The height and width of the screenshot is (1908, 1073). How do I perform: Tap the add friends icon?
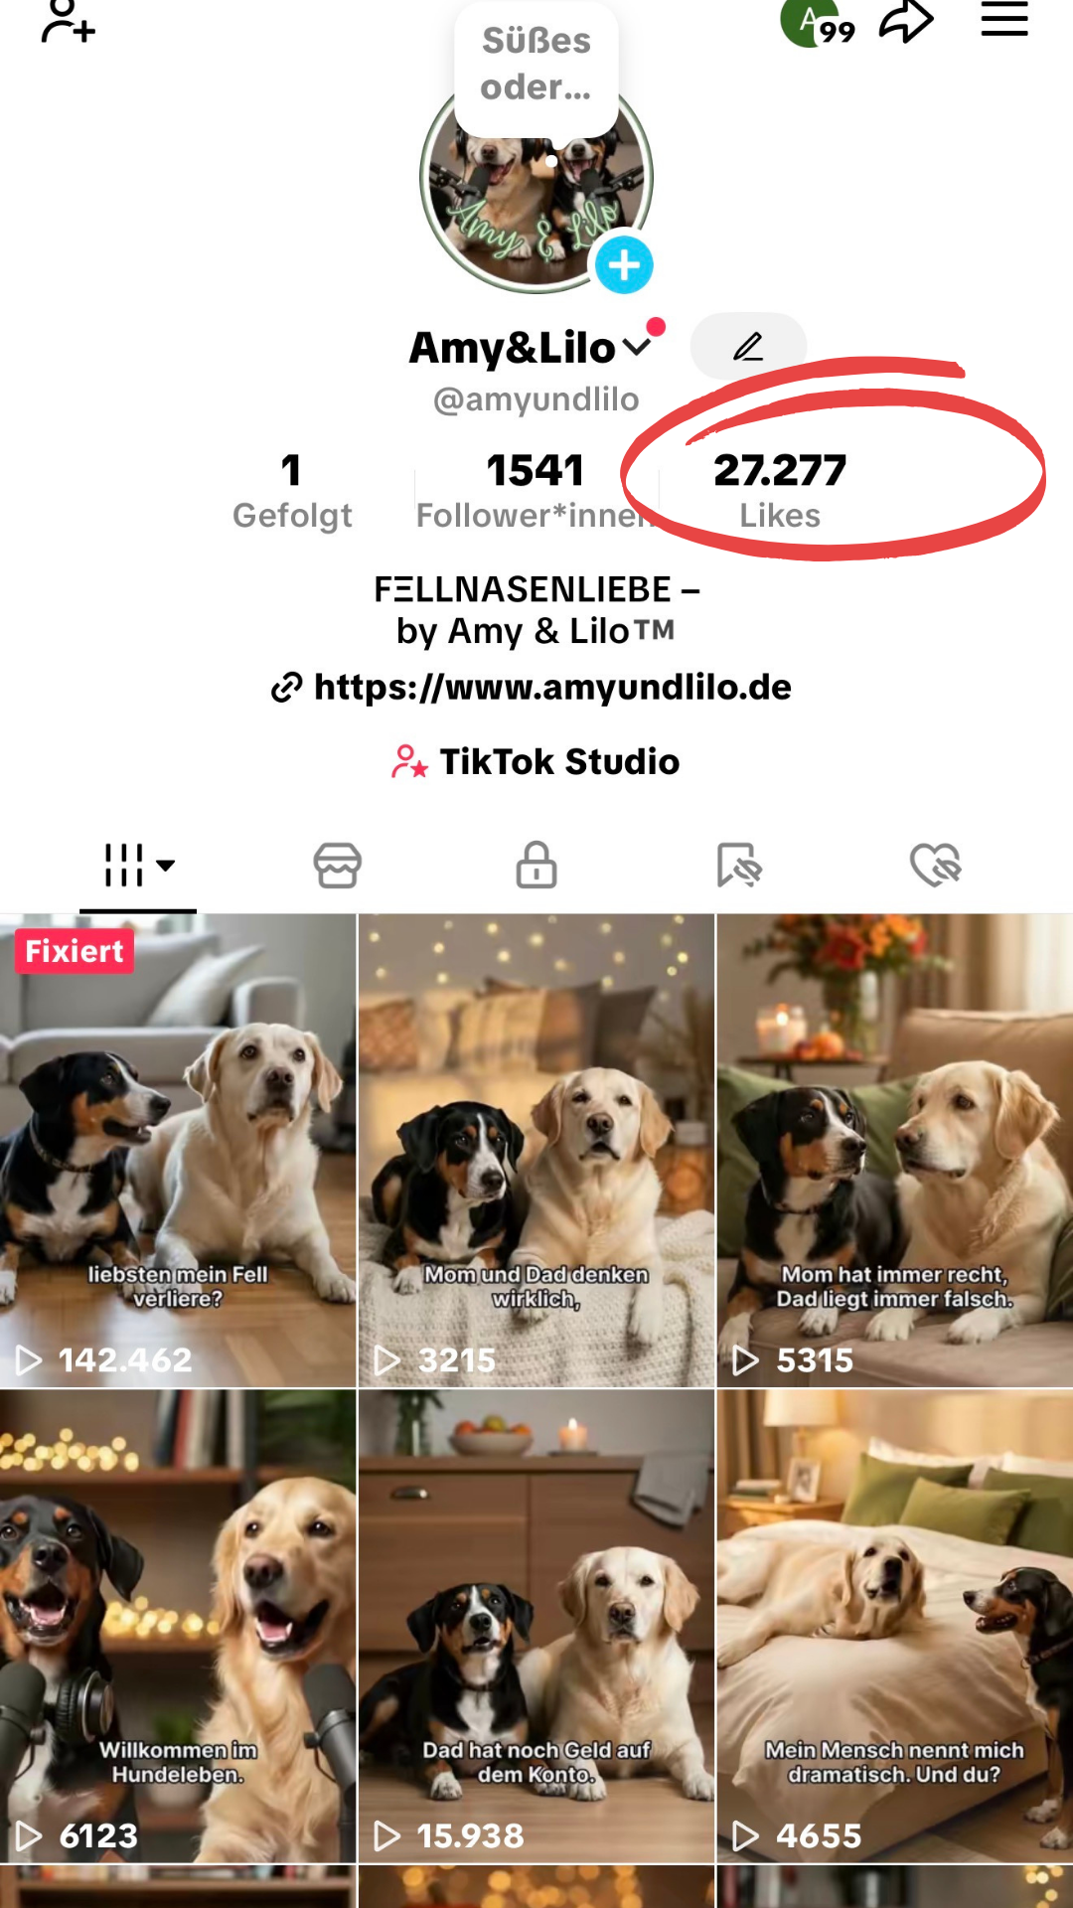(68, 22)
